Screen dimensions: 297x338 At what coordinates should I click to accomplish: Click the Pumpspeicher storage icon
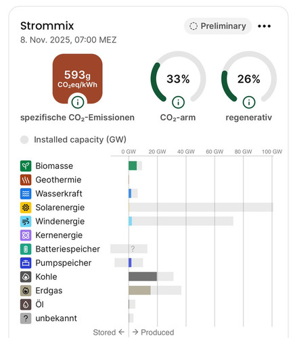pos(26,263)
